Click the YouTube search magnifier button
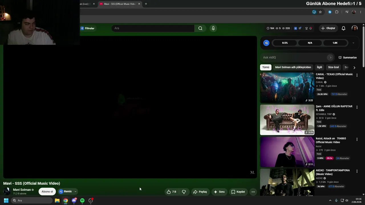Viewport: 365px width, 205px height. 200,28
